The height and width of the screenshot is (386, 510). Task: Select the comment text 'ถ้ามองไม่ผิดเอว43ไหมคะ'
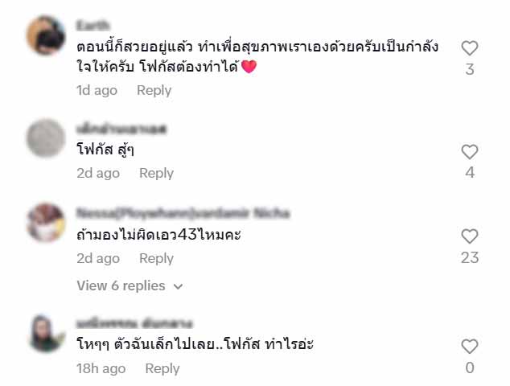[x=158, y=234]
